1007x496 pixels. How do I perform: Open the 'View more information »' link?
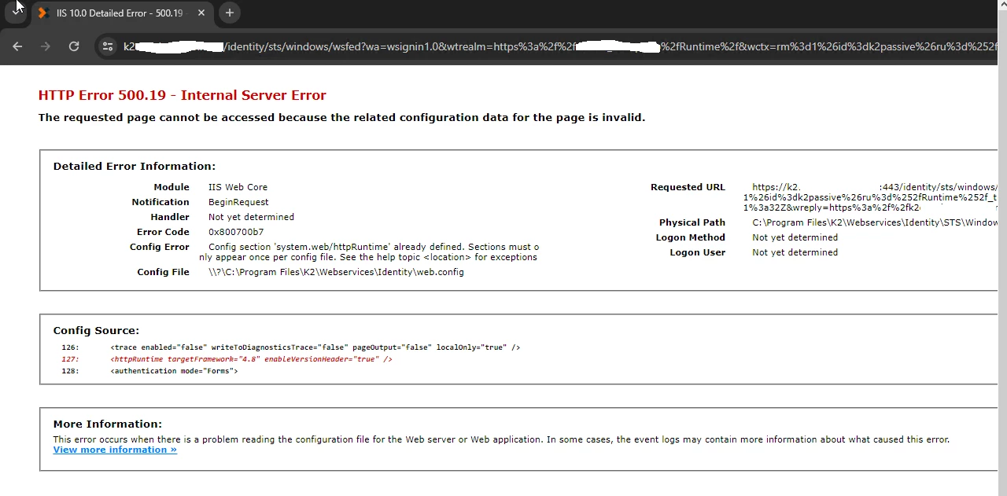[x=114, y=449]
